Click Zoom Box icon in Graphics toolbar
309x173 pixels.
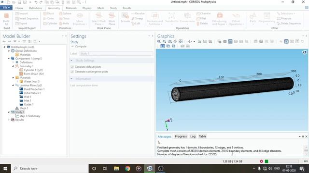[x=169, y=41]
